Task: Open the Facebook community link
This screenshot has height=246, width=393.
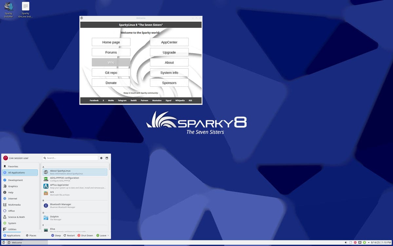Action: (x=94, y=100)
